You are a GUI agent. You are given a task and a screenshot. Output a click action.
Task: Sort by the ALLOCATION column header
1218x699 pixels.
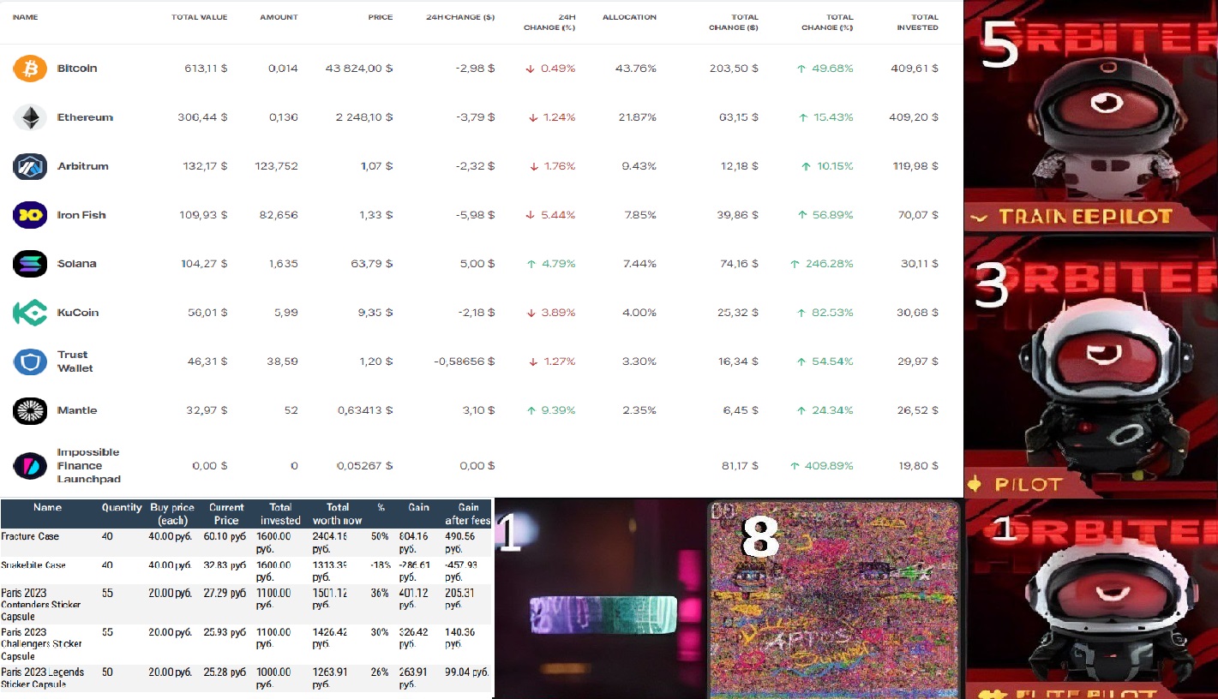pos(629,17)
